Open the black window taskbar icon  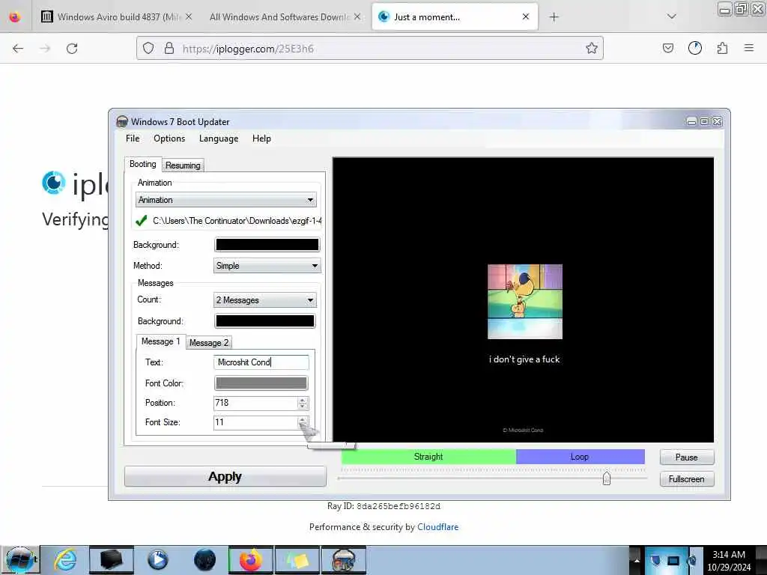coord(111,560)
